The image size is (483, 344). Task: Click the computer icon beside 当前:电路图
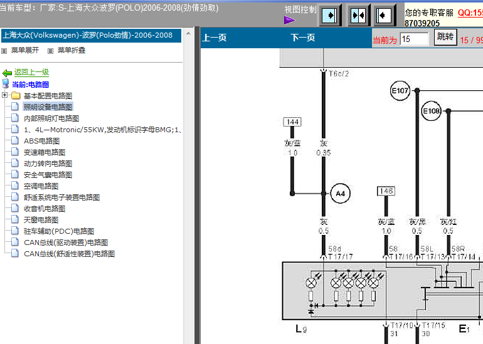click(x=6, y=83)
